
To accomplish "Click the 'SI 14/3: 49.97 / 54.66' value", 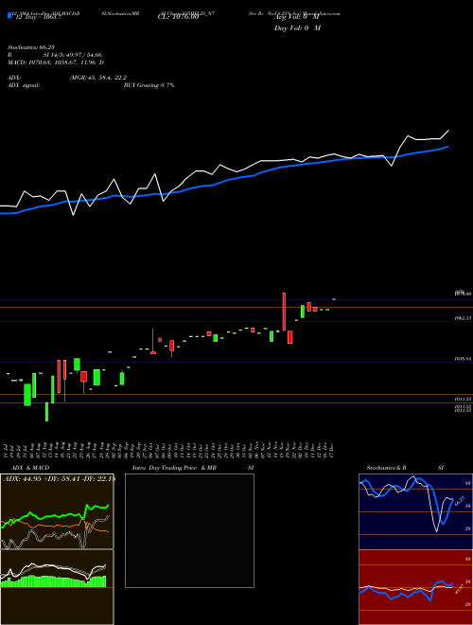I will [x=71, y=55].
